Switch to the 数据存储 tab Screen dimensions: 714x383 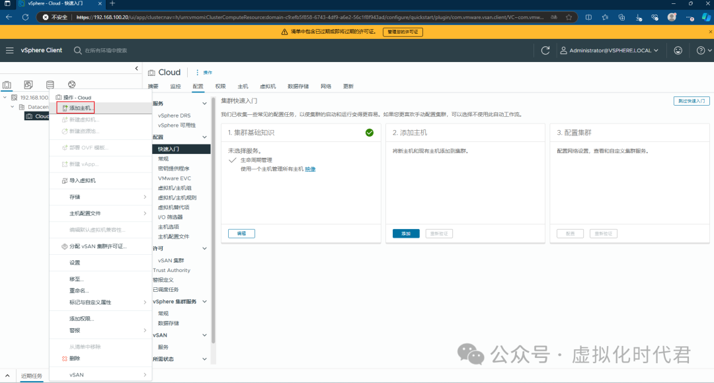coord(298,87)
